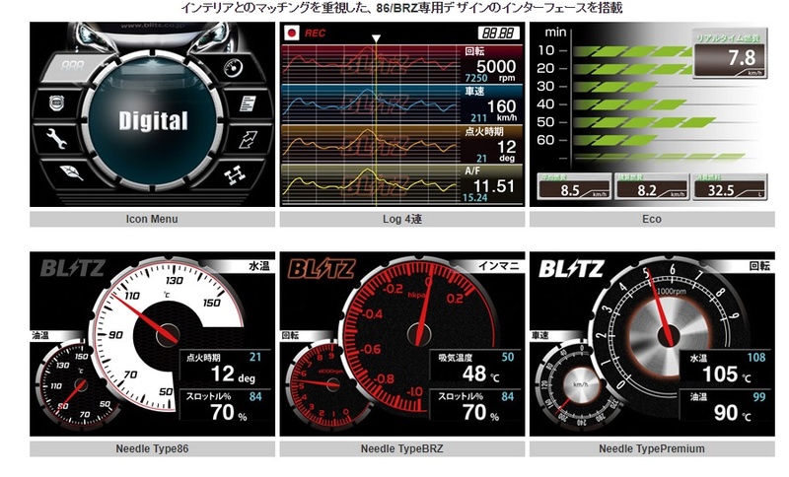
Task: Open the needle gauge meter icon
Action: (x=233, y=67)
